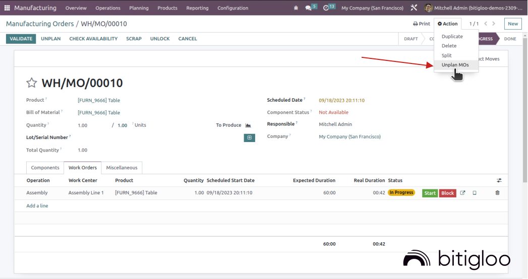528x279 pixels.
Task: Sort by Scheduled Start Date column header
Action: tap(230, 180)
